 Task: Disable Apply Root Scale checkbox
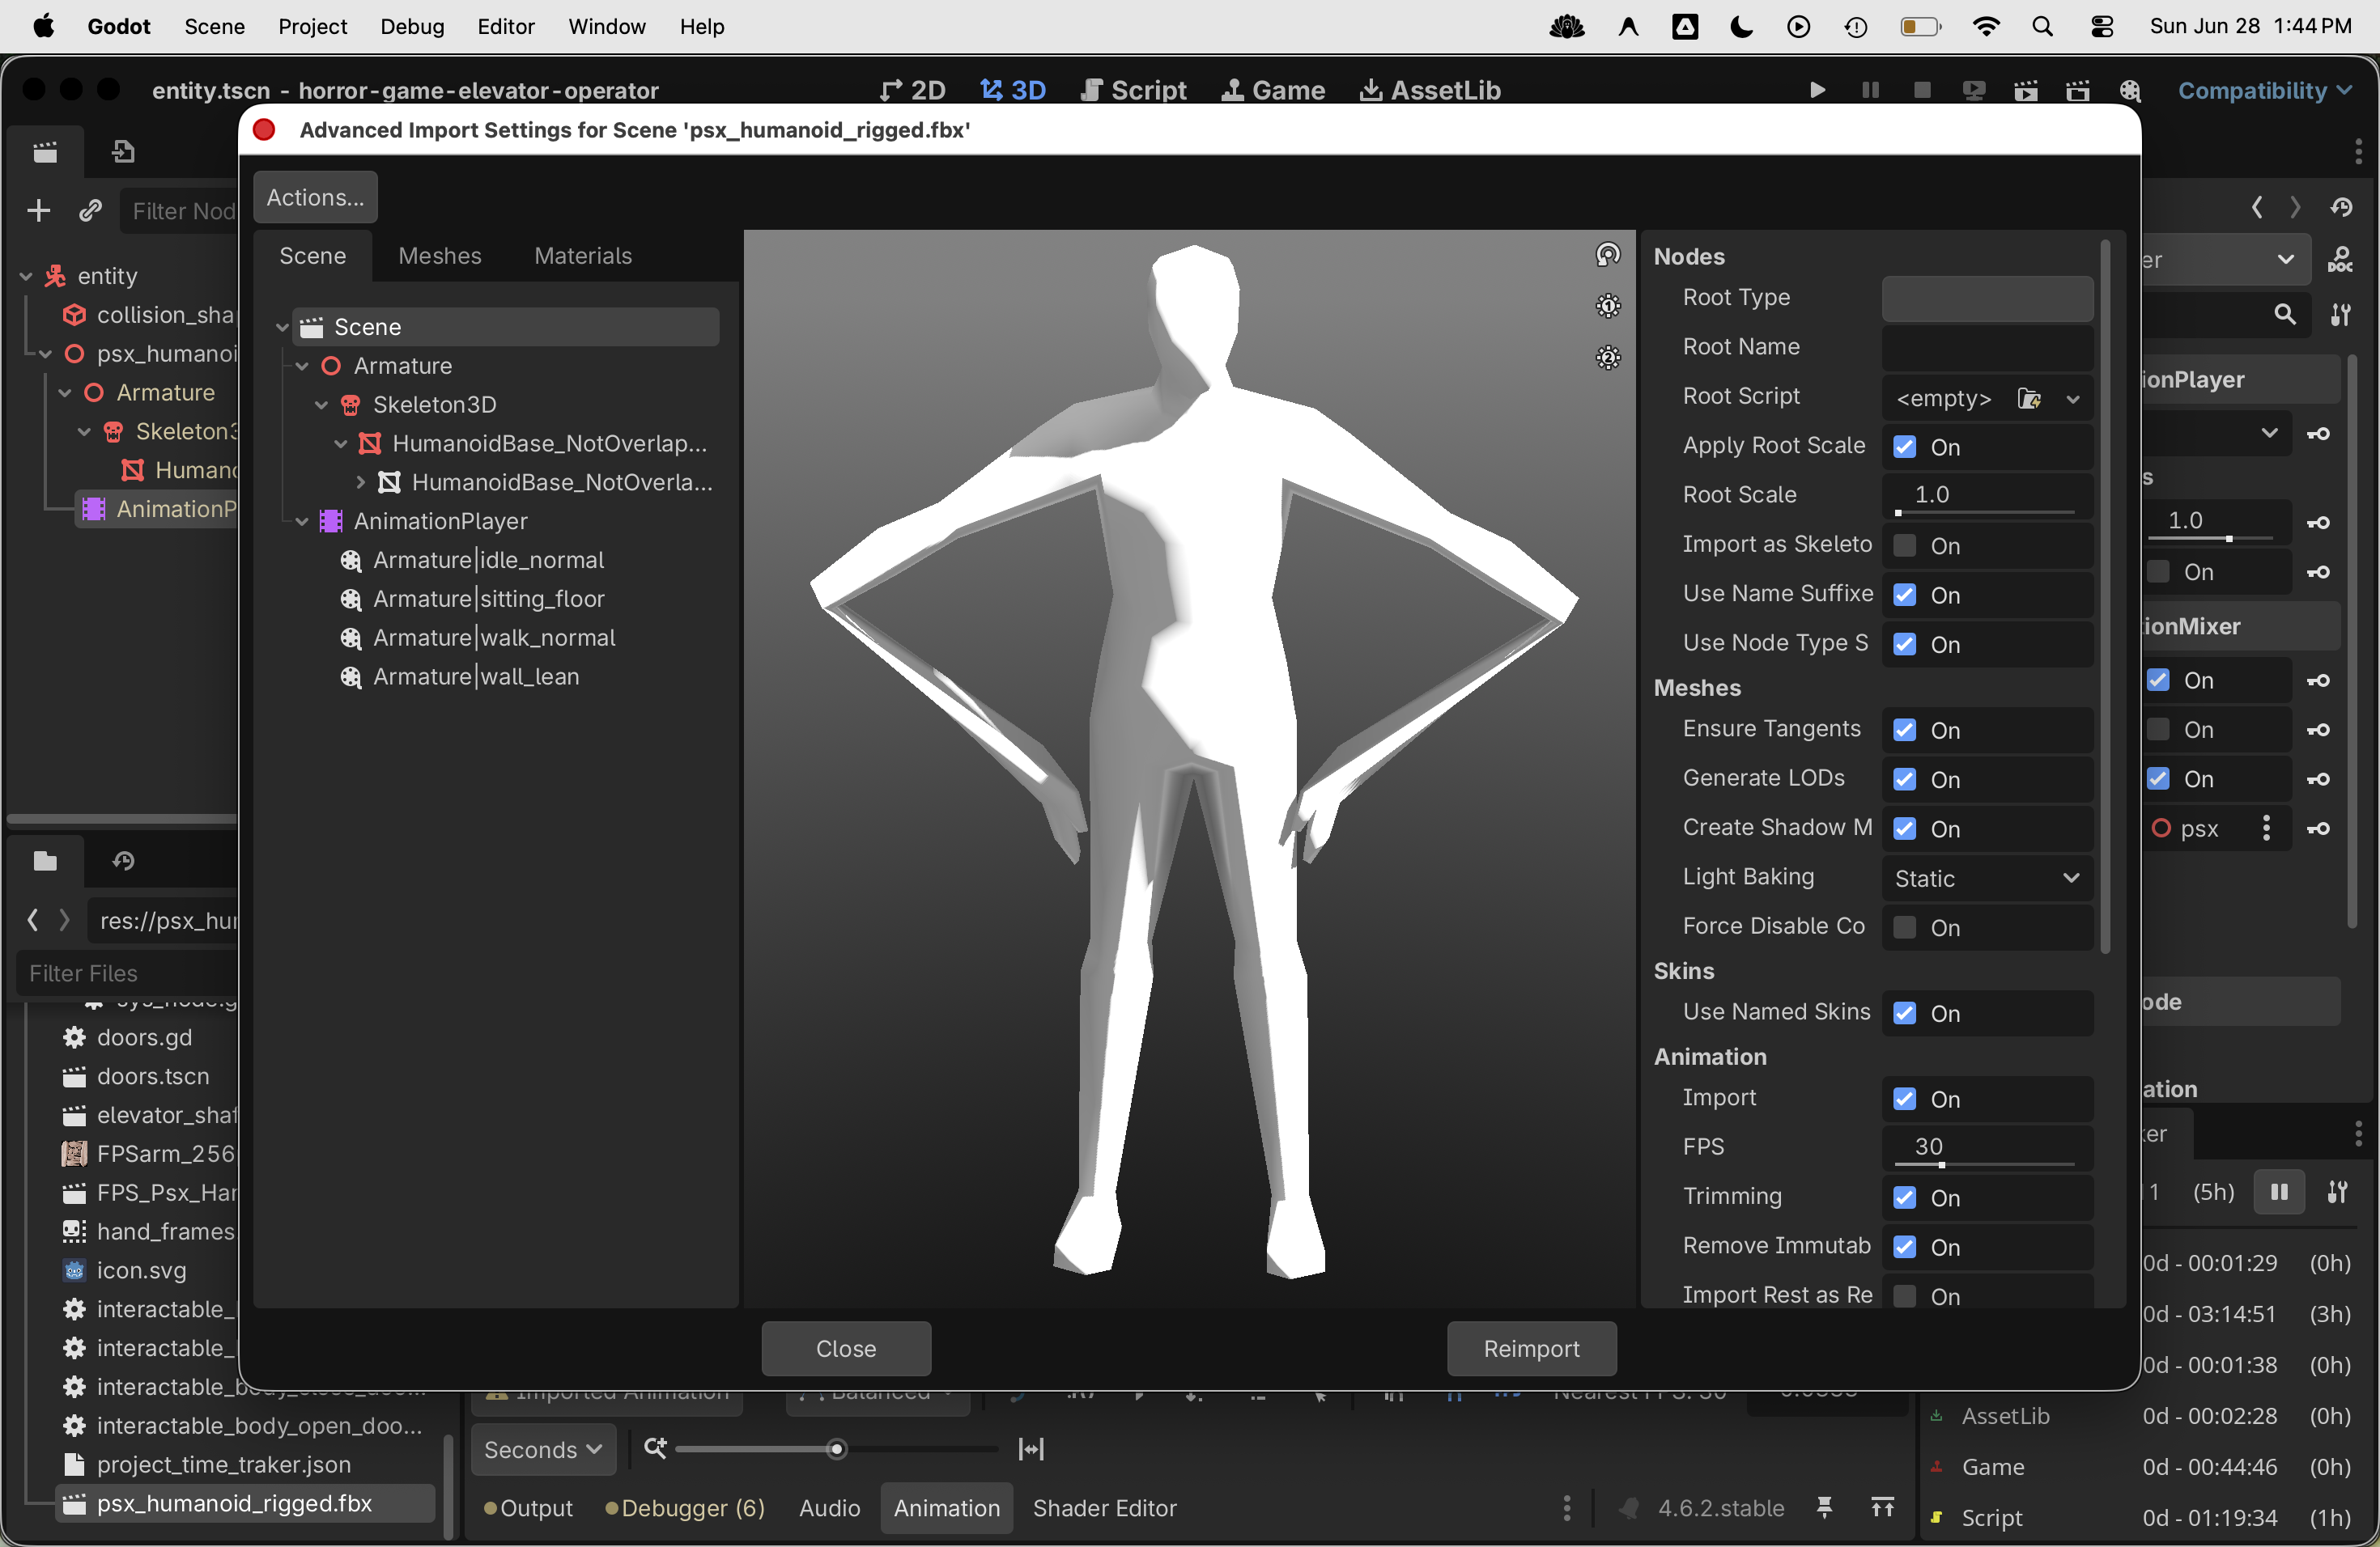point(1904,447)
